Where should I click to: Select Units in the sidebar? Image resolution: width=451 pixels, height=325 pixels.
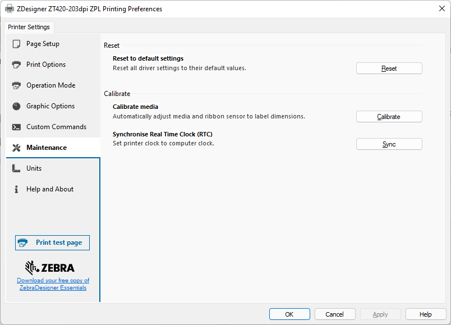pos(34,168)
